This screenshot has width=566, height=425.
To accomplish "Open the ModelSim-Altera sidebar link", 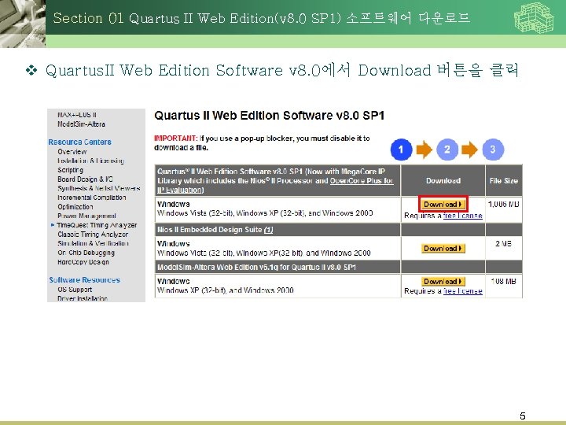I will (81, 124).
